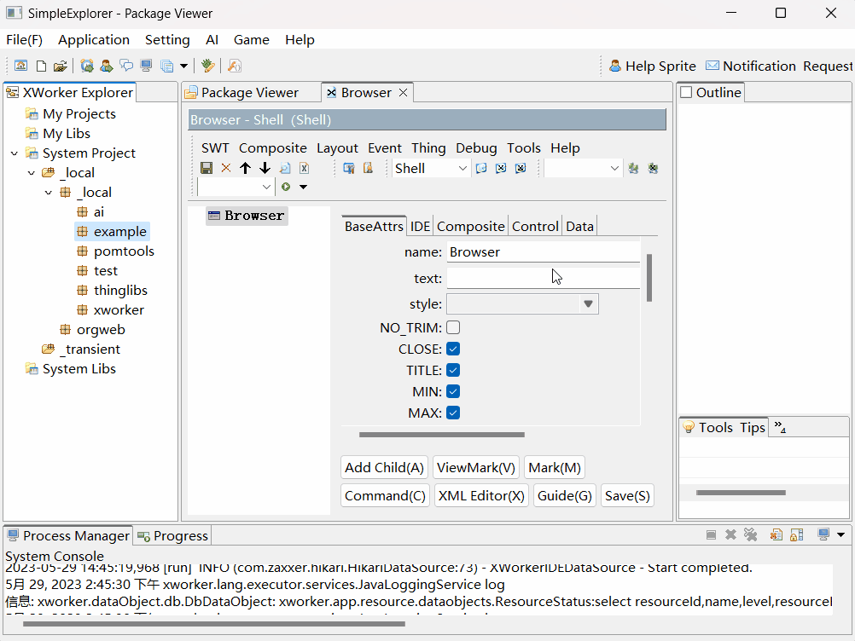The height and width of the screenshot is (641, 855).
Task: Click the green run play icon
Action: click(286, 187)
